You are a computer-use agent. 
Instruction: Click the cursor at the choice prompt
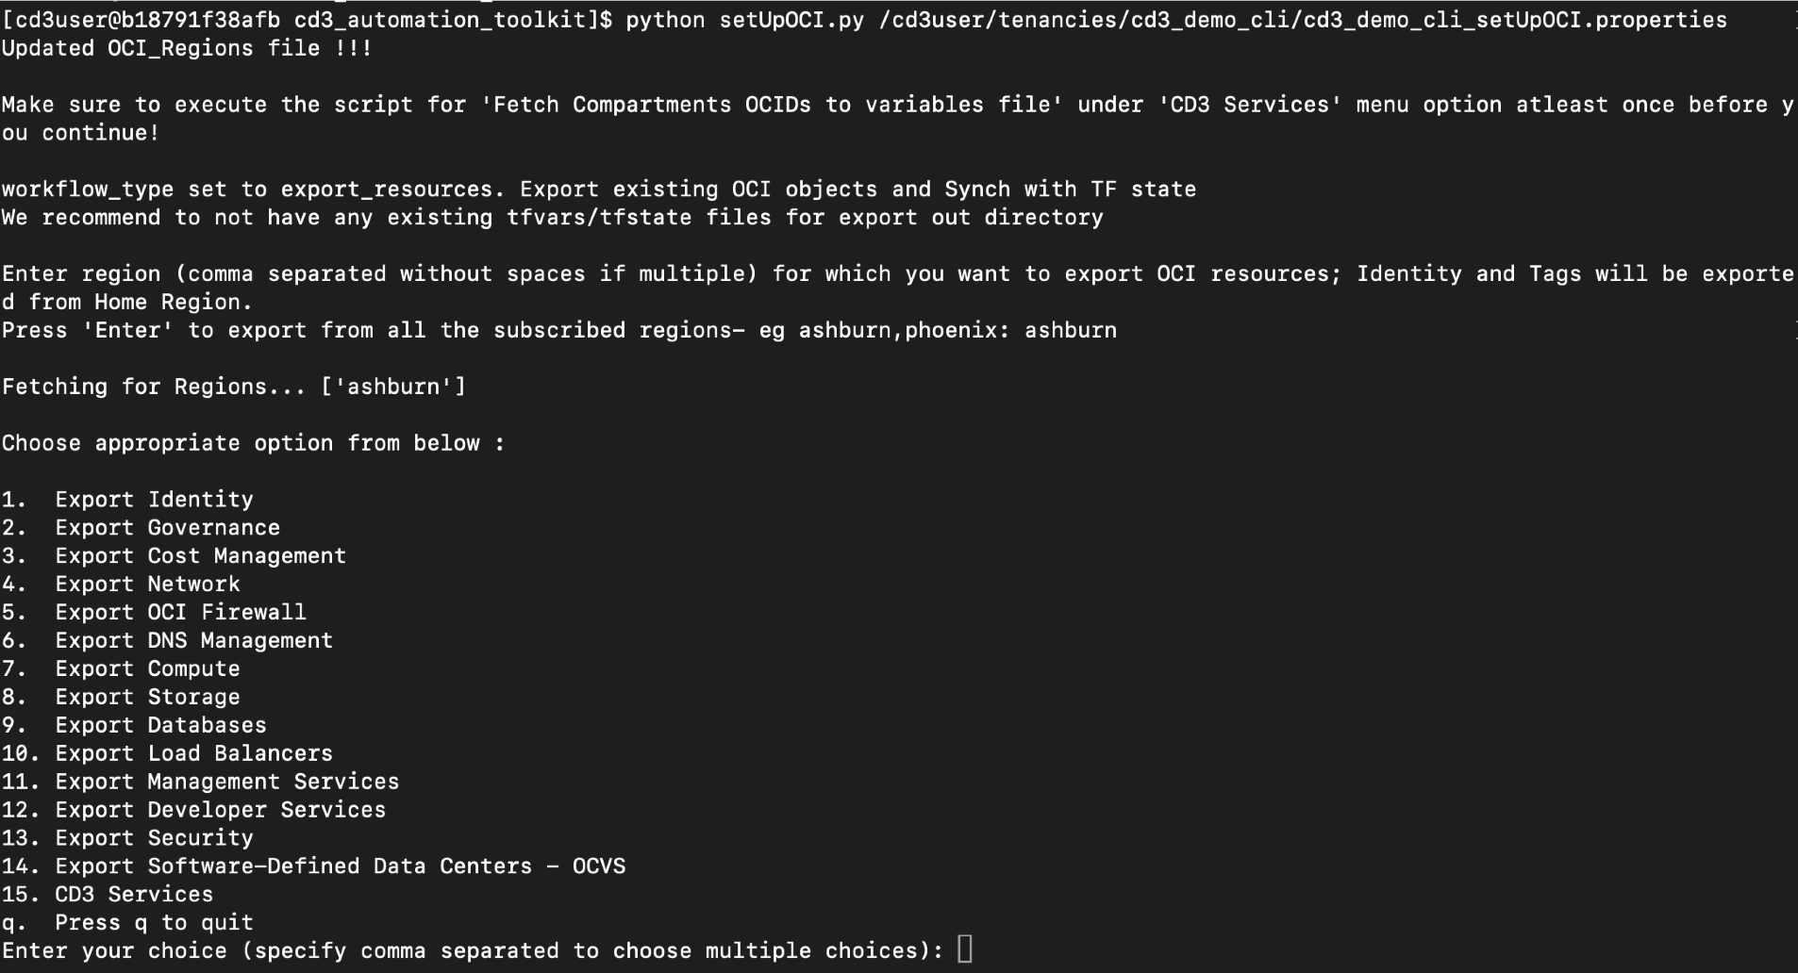[x=964, y=948]
